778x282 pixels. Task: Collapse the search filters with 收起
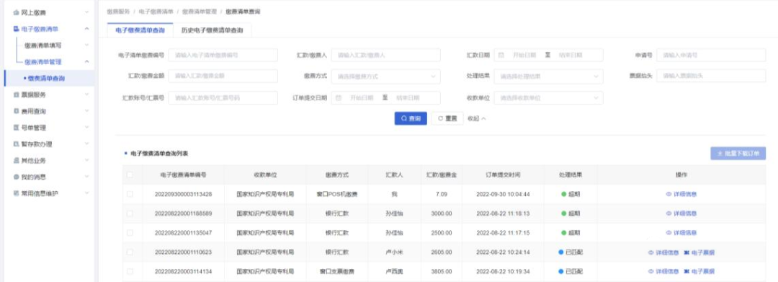(x=476, y=119)
